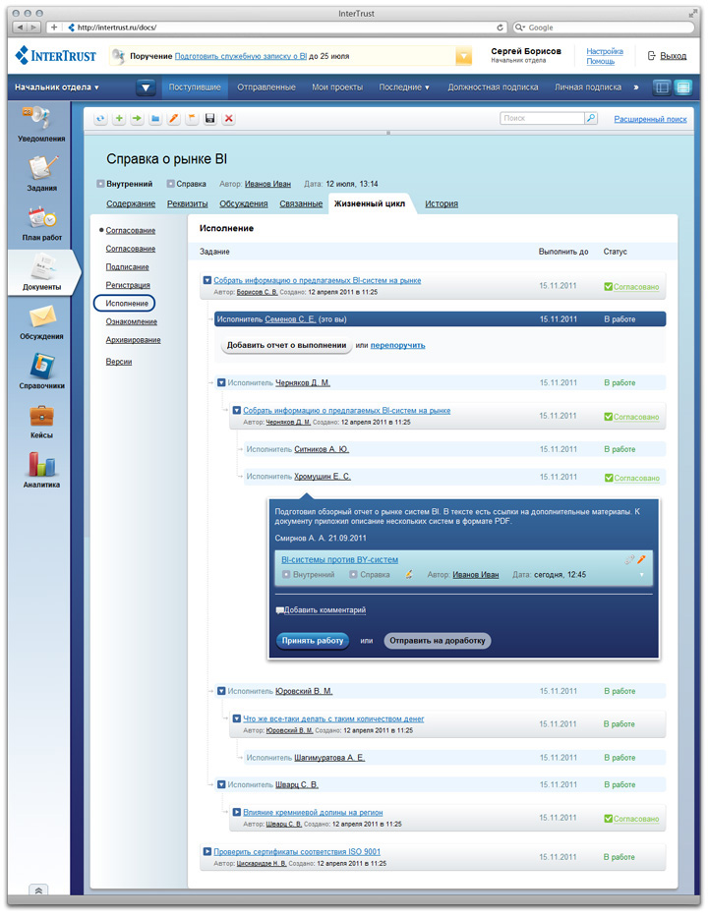
Task: Click the red delete X toolbar icon
Action: click(229, 119)
